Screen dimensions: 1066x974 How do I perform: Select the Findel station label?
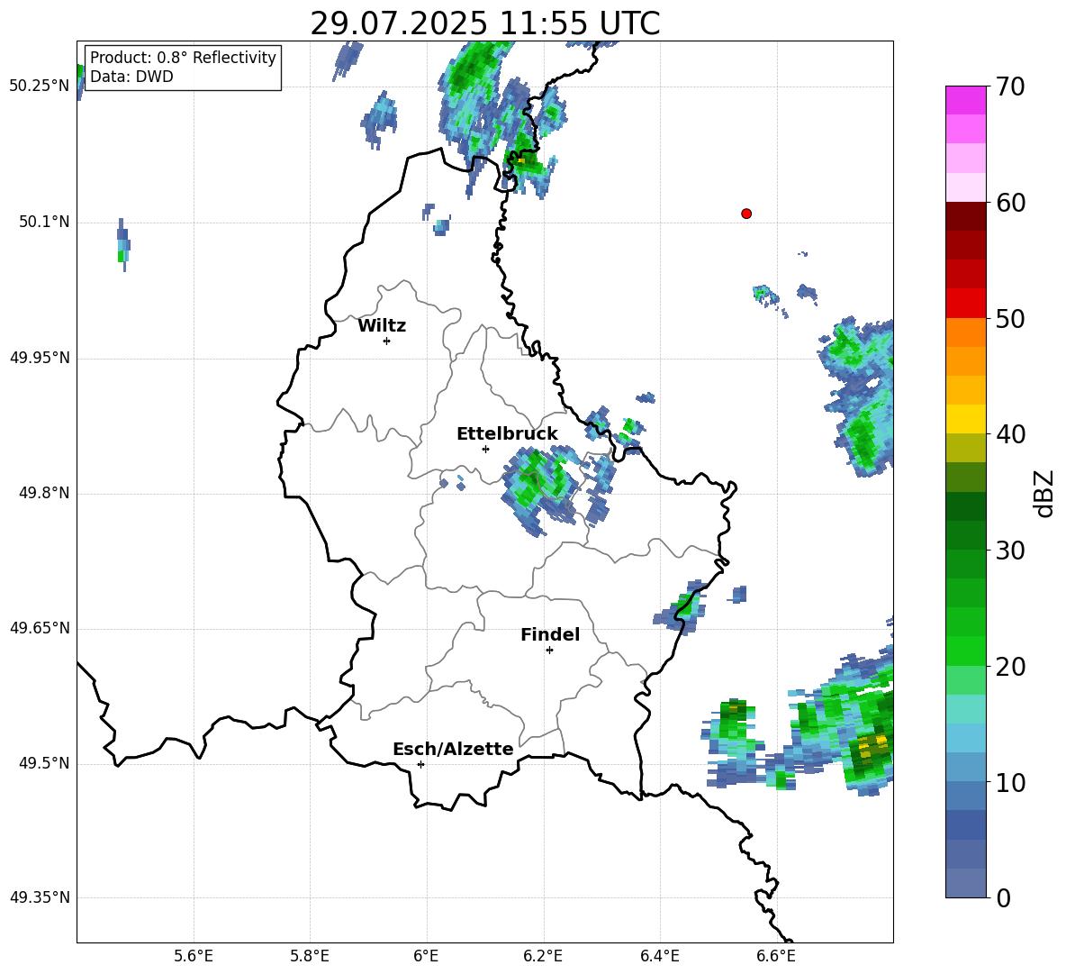click(550, 634)
